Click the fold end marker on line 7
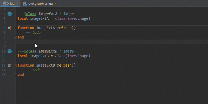 click(x=16, y=37)
